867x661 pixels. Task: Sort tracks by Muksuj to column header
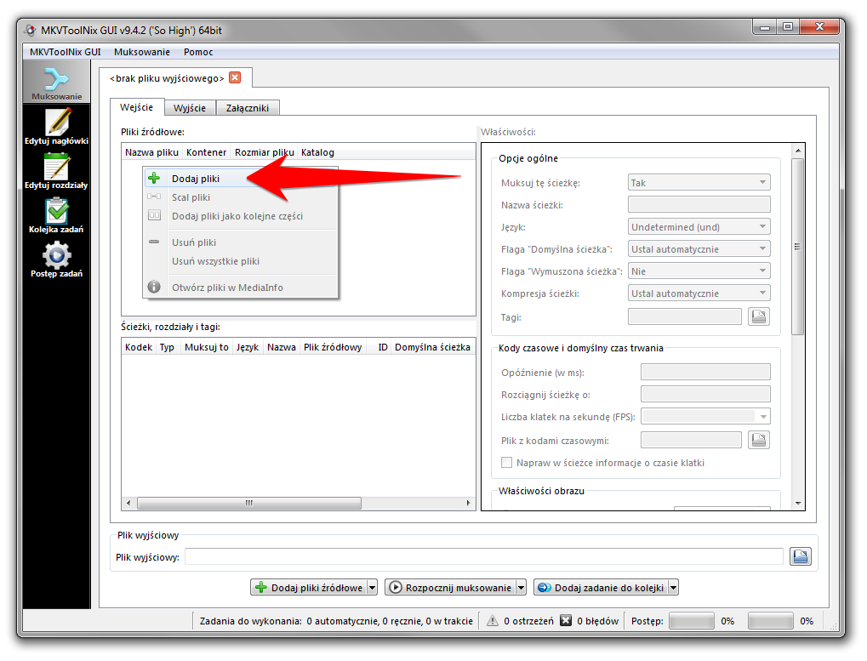pos(207,347)
